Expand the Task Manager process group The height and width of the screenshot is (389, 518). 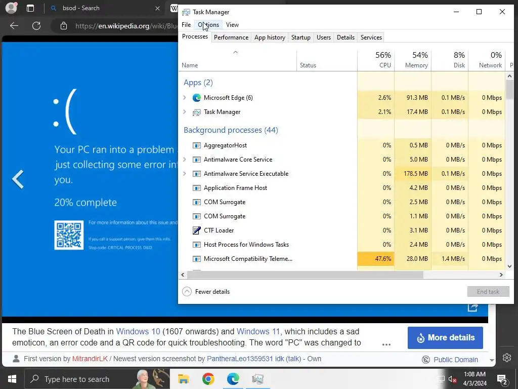click(x=185, y=112)
